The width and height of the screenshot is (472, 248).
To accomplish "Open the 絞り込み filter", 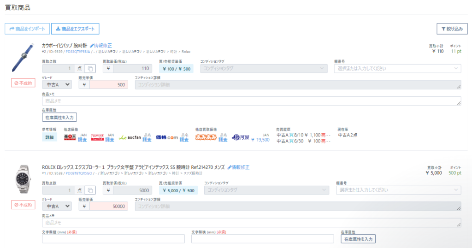I will (x=452, y=29).
